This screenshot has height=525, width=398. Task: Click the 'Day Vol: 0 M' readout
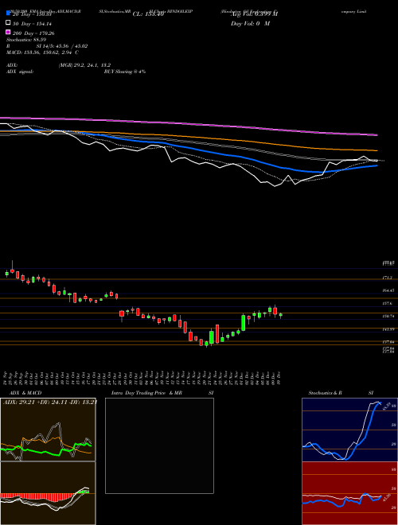pyautogui.click(x=250, y=23)
